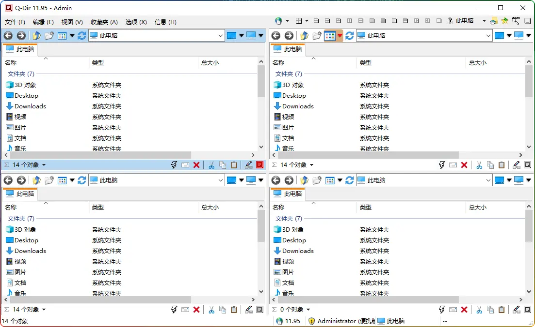Click the magnifier zoom icon in the main toolbar
This screenshot has height=327, width=535.
[x=516, y=21]
